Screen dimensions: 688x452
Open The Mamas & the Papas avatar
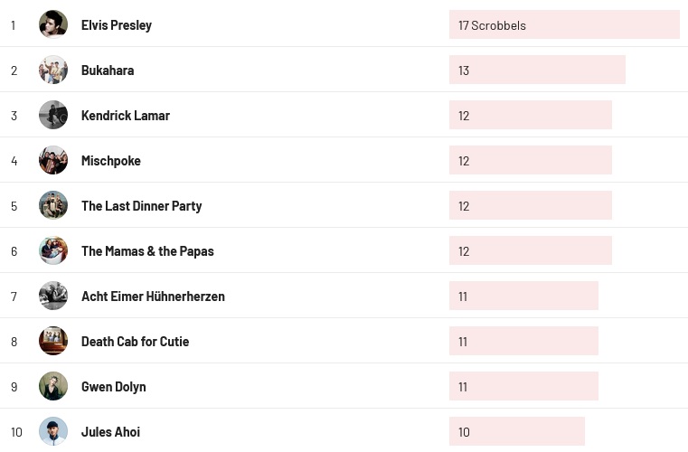53,250
